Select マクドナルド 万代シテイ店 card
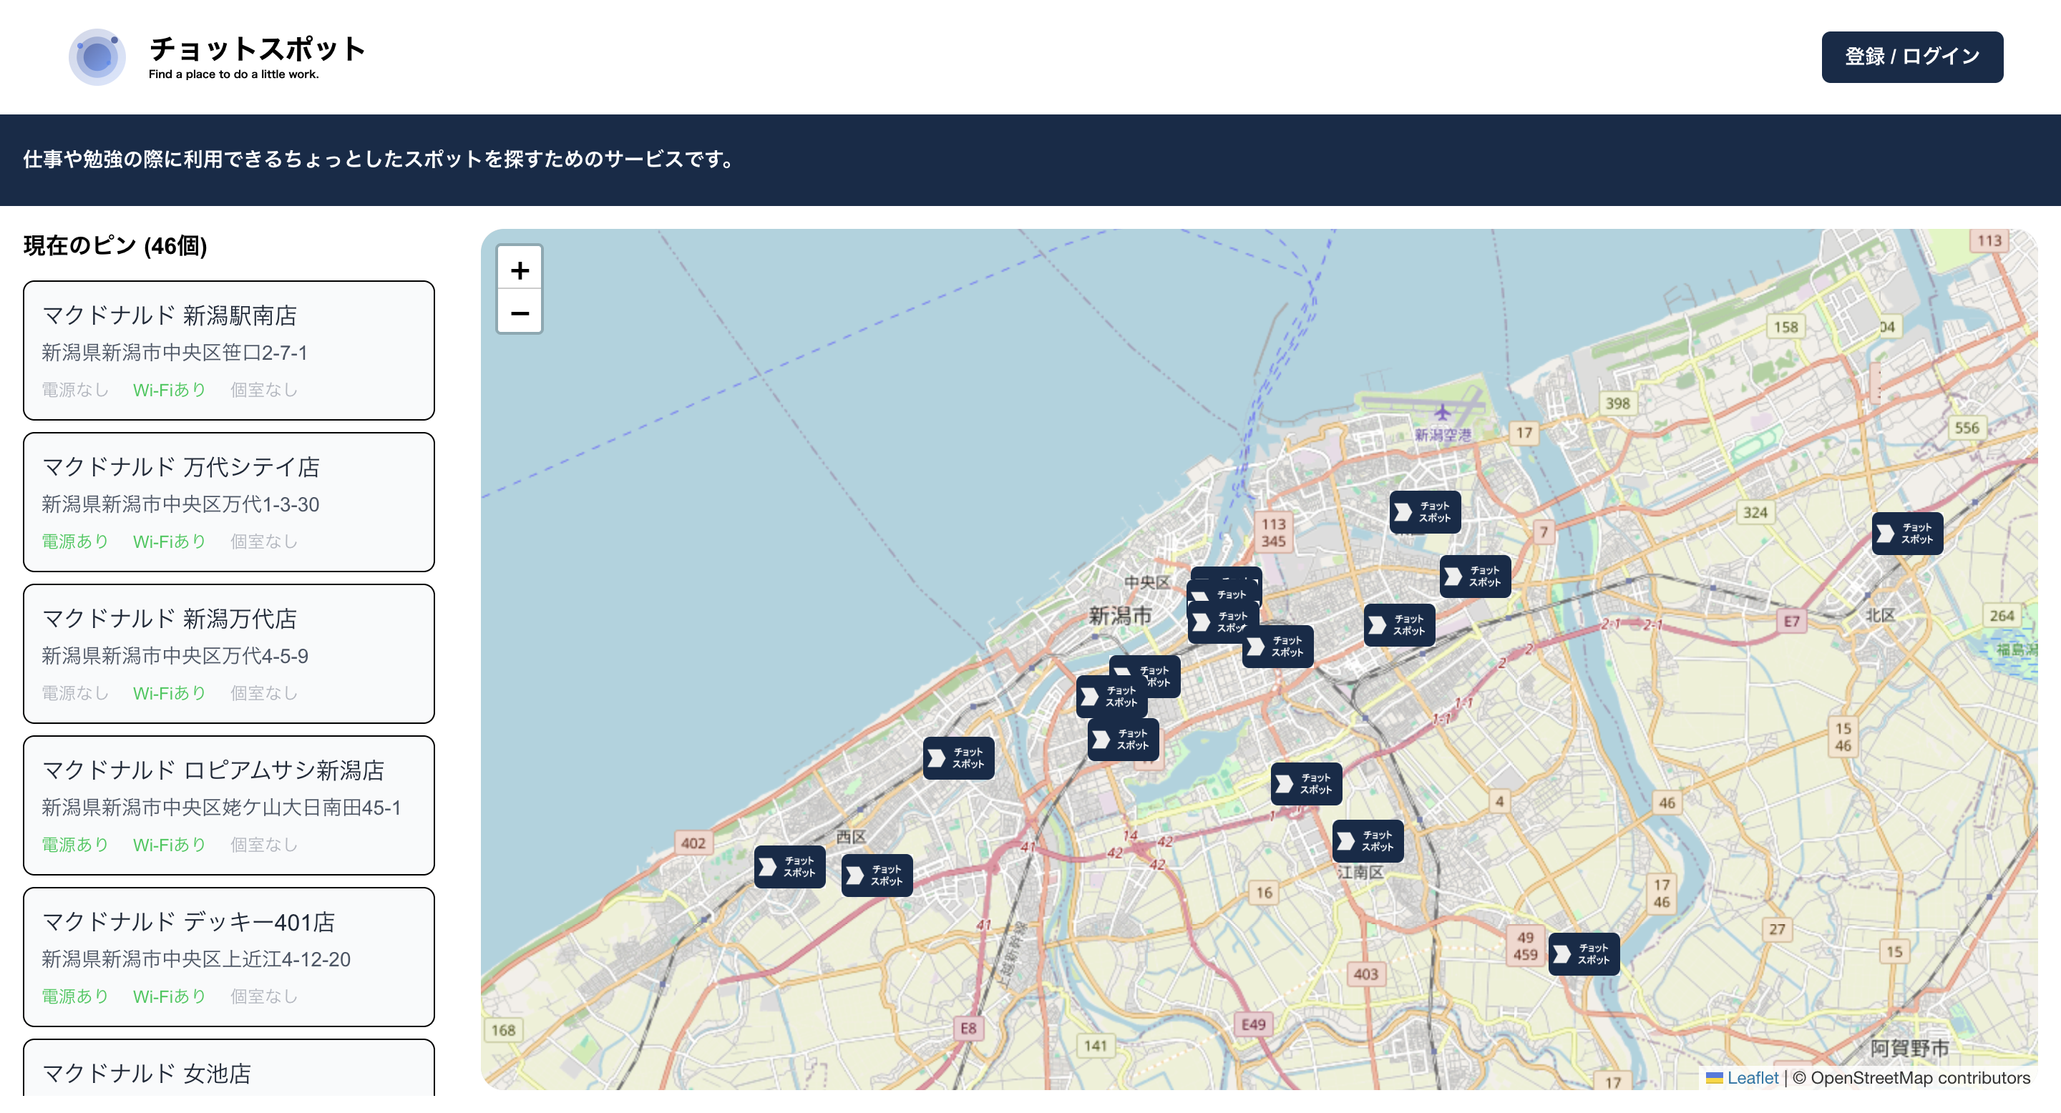Viewport: 2061px width, 1113px height. click(229, 501)
